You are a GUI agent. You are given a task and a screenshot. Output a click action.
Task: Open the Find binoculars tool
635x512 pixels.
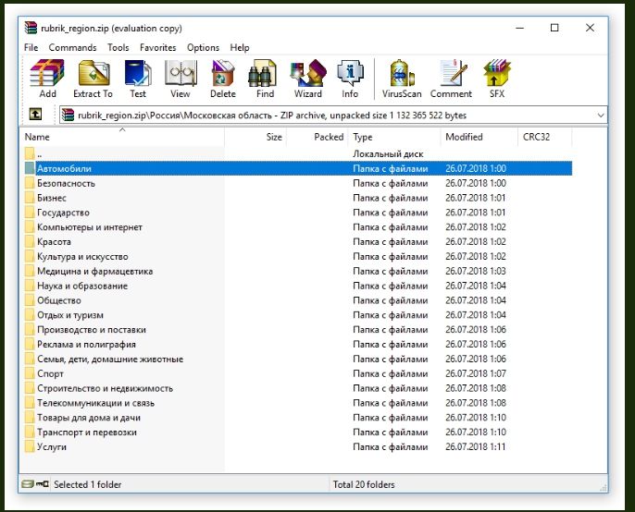tap(265, 79)
